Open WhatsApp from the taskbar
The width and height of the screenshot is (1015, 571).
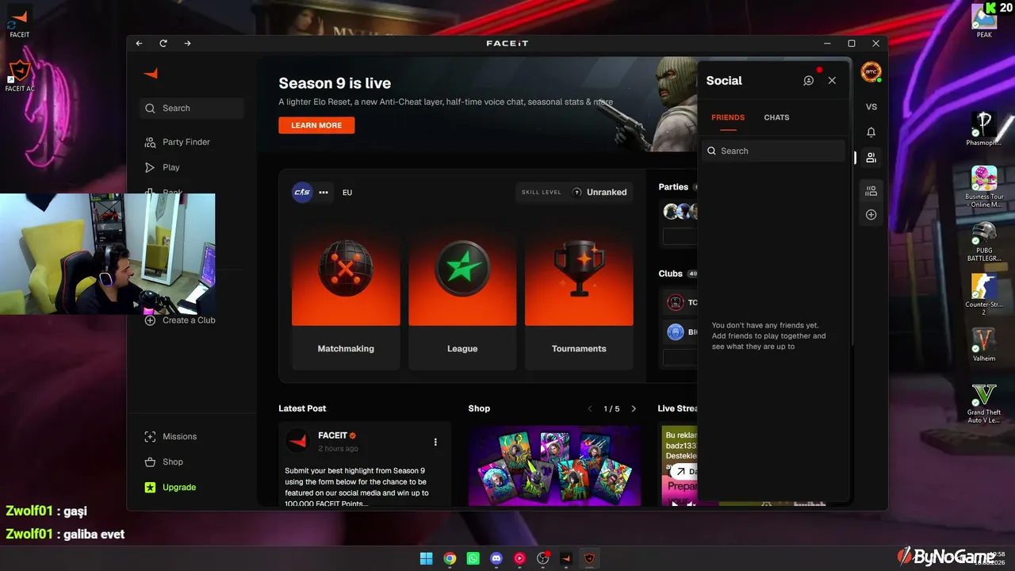click(x=473, y=558)
